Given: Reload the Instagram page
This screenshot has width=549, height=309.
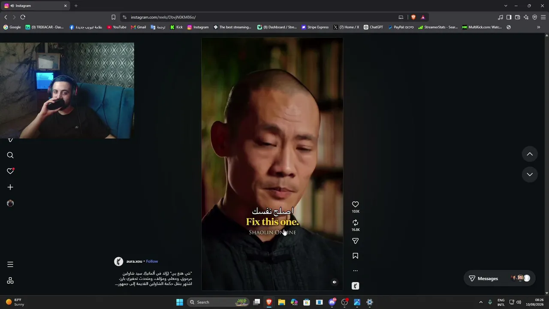Looking at the screenshot, I should click(23, 17).
